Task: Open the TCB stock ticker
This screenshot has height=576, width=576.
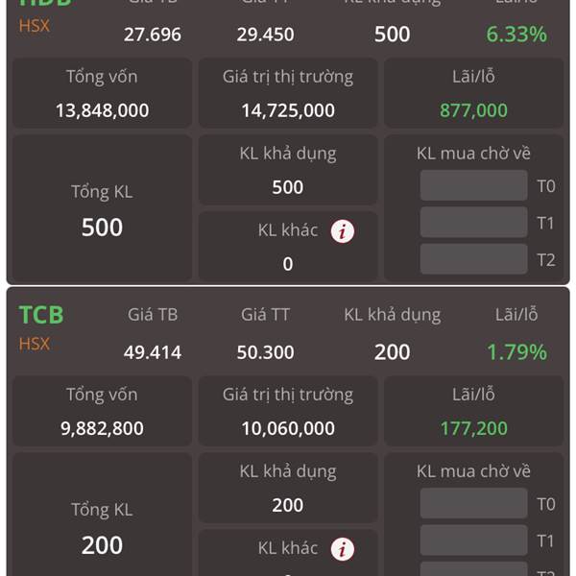Action: tap(41, 315)
